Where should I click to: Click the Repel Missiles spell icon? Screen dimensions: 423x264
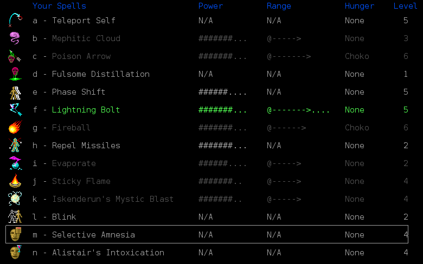click(x=15, y=146)
